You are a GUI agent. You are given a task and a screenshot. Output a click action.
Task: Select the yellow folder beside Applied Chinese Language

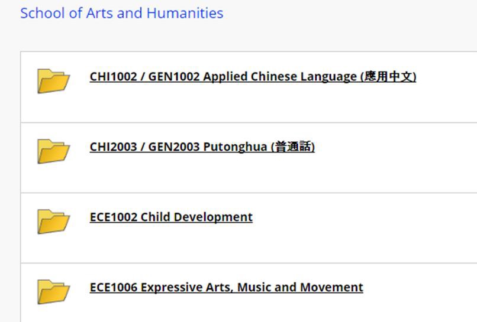click(x=53, y=81)
